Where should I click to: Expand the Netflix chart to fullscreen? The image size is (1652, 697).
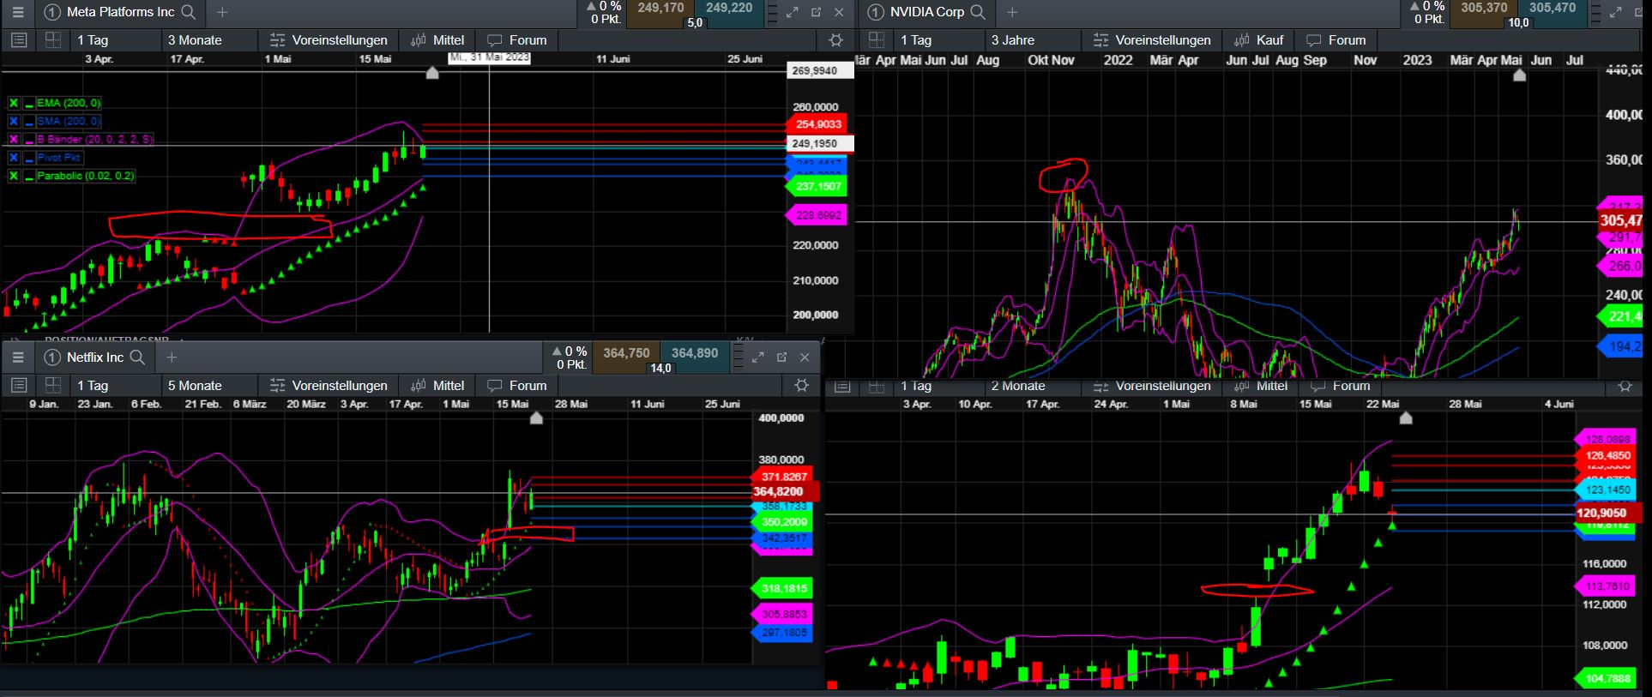[x=758, y=358]
